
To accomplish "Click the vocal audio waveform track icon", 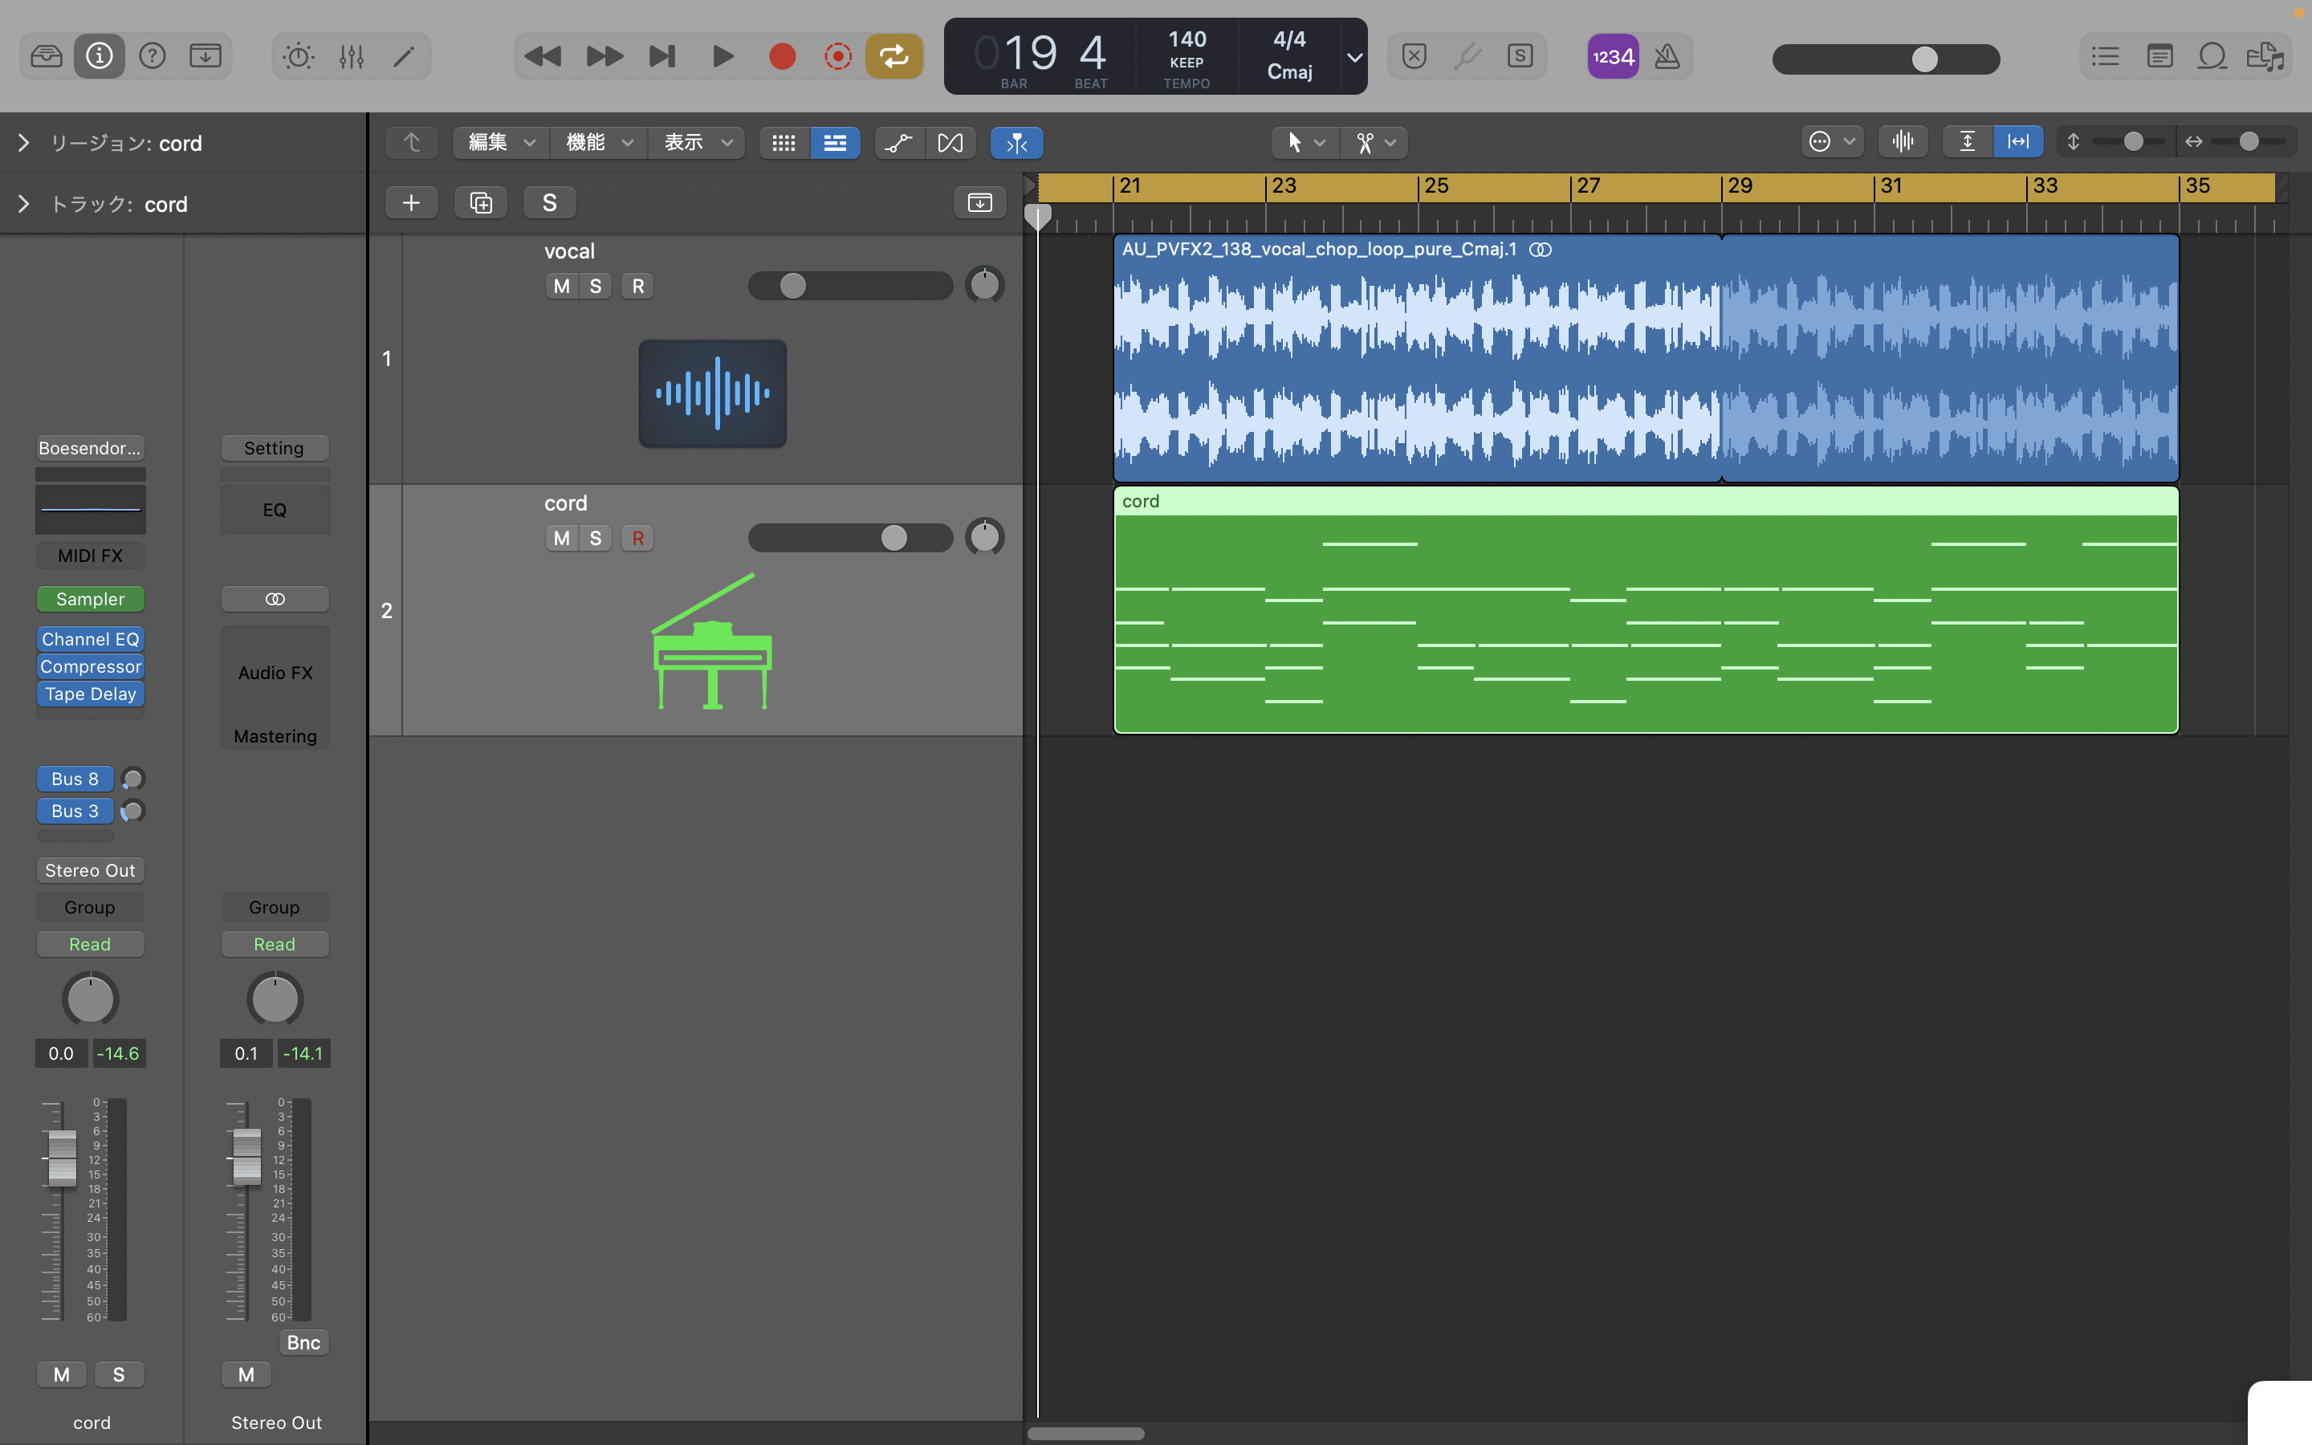I will (x=713, y=393).
